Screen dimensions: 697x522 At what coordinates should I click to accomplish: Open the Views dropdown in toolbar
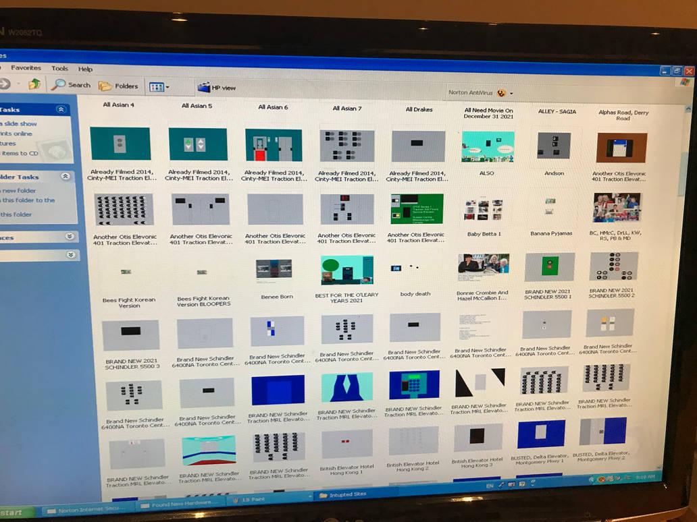pos(159,87)
